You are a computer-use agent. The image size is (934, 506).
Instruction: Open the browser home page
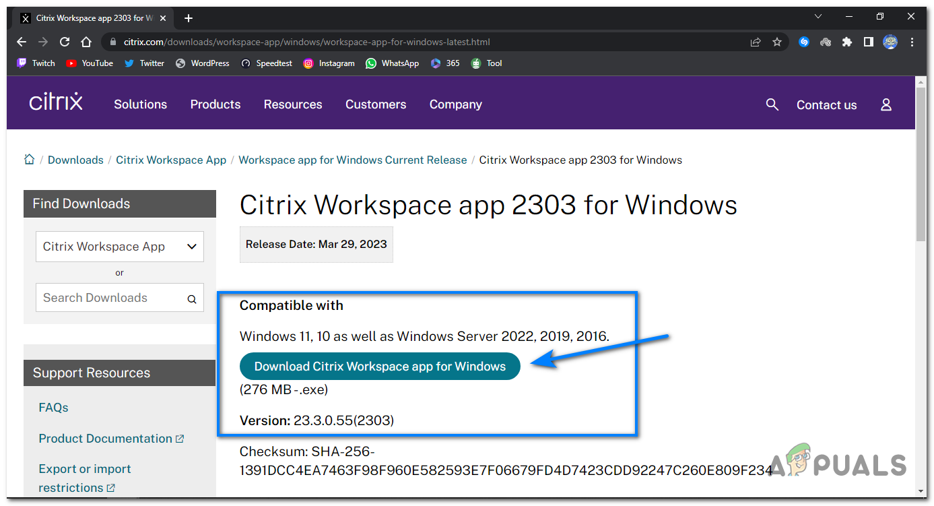(x=86, y=42)
